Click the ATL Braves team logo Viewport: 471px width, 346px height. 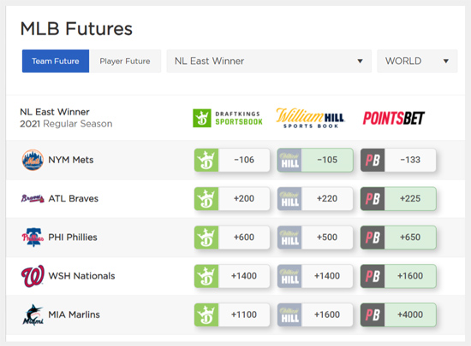33,198
